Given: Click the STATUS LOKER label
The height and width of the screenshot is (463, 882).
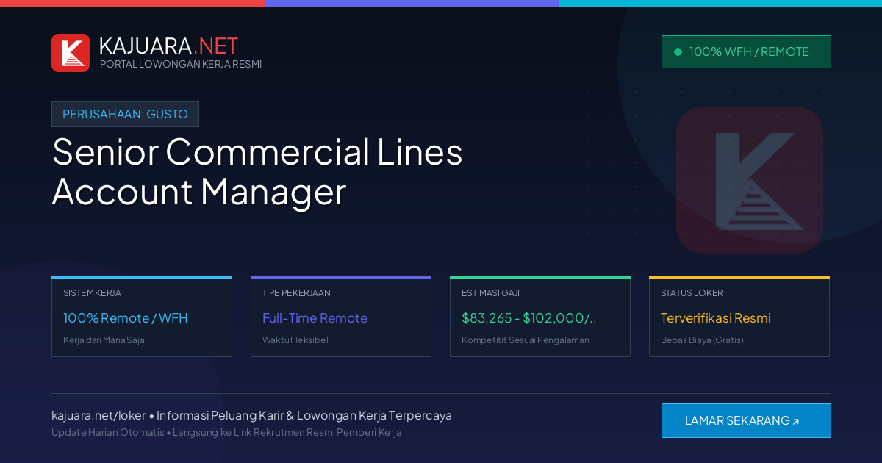Looking at the screenshot, I should click(x=692, y=292).
